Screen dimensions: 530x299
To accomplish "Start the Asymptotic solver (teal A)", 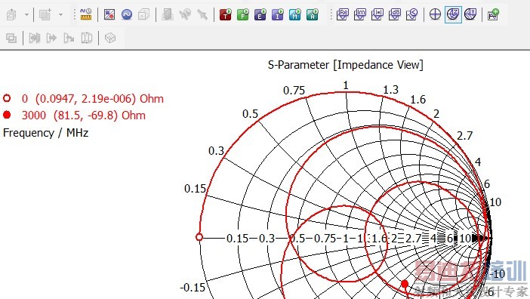I will coord(313,14).
